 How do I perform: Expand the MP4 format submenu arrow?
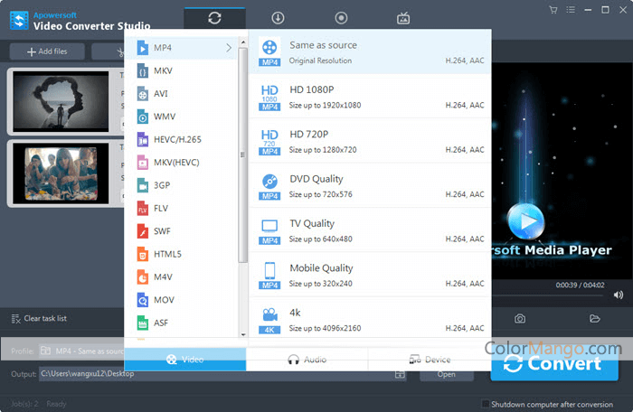(x=229, y=47)
